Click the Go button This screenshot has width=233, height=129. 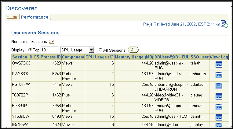click(x=133, y=50)
